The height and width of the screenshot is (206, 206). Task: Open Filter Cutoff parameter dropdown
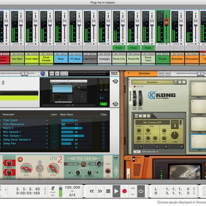click(47, 121)
